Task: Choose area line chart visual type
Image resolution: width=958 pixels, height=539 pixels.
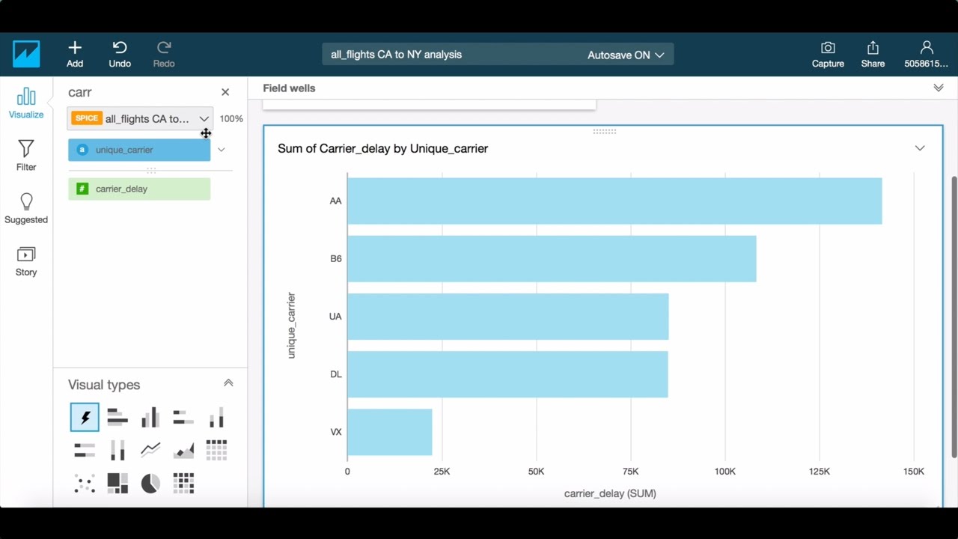Action: pos(183,450)
